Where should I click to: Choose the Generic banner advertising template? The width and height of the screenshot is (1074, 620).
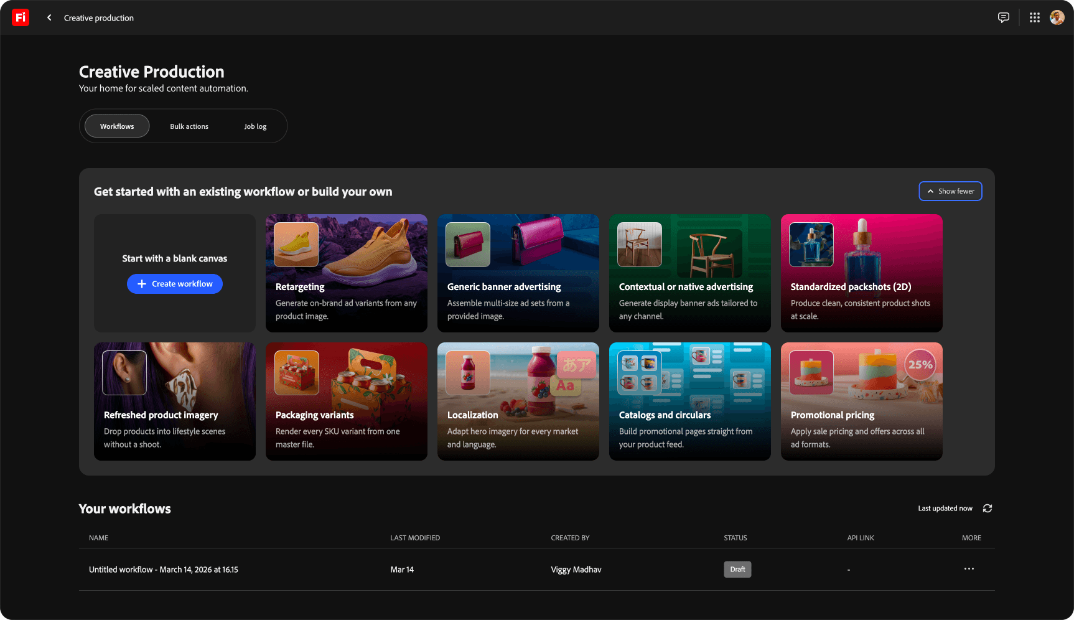(x=518, y=273)
